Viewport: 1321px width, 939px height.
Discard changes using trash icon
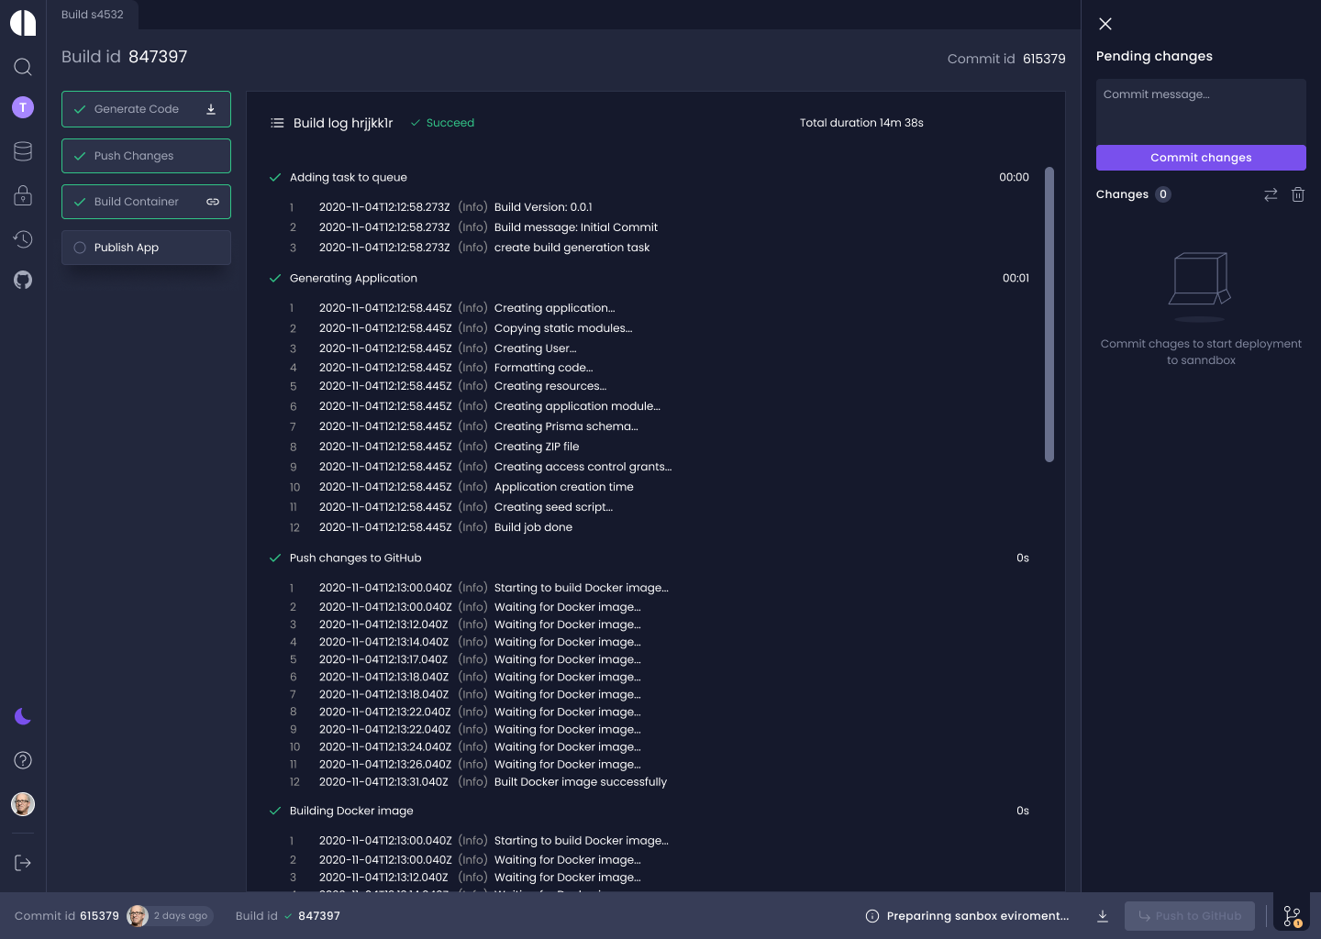[x=1298, y=194]
